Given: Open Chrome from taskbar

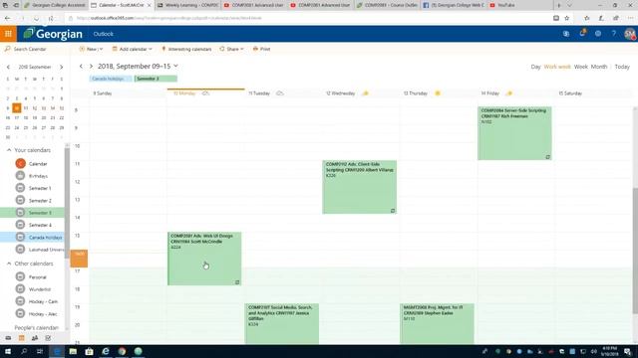Looking at the screenshot, I should click(122, 351).
